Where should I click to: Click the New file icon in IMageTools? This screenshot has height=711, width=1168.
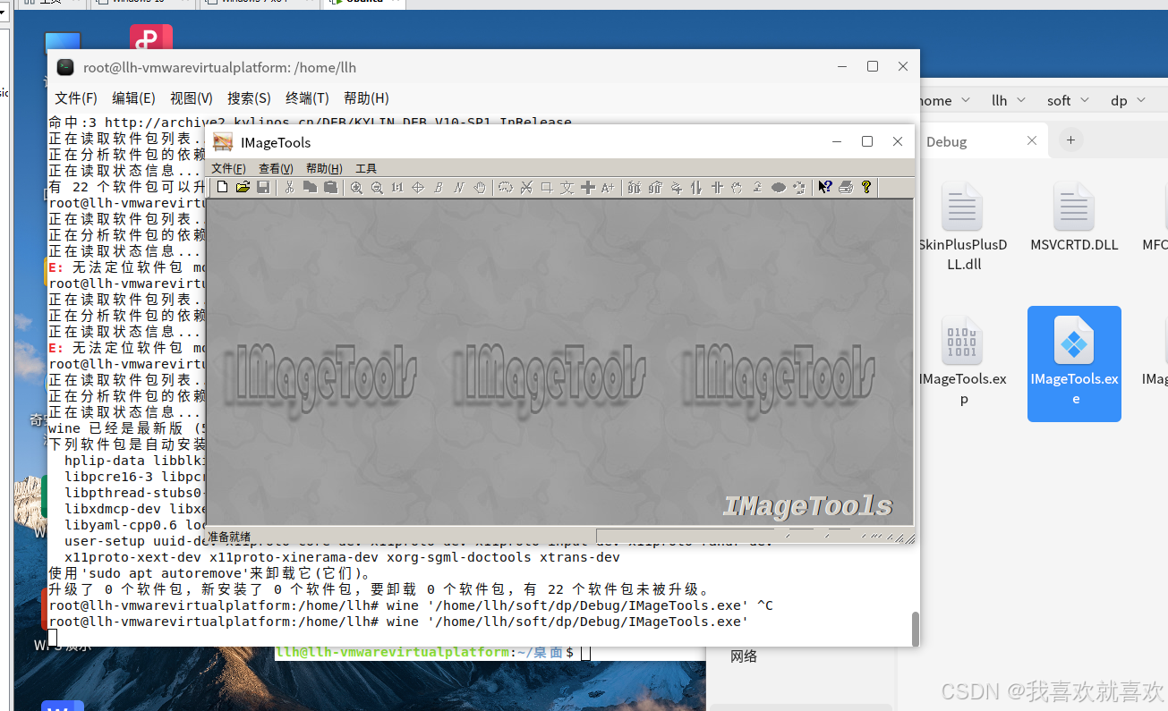(x=222, y=187)
